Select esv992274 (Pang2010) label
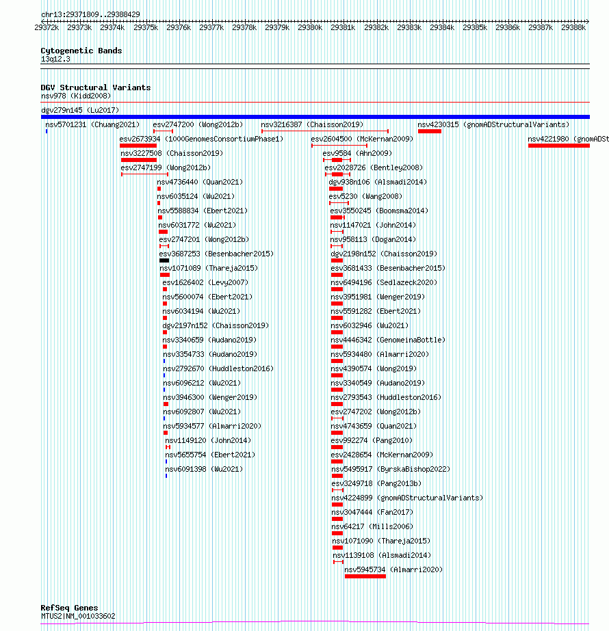The width and height of the screenshot is (609, 631). [372, 441]
